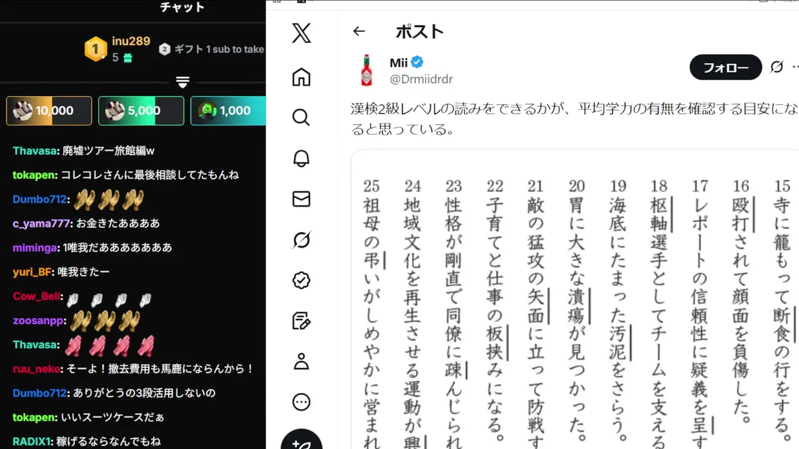Select the 10,000 gift goal badge
The width and height of the screenshot is (799, 449).
49,111
